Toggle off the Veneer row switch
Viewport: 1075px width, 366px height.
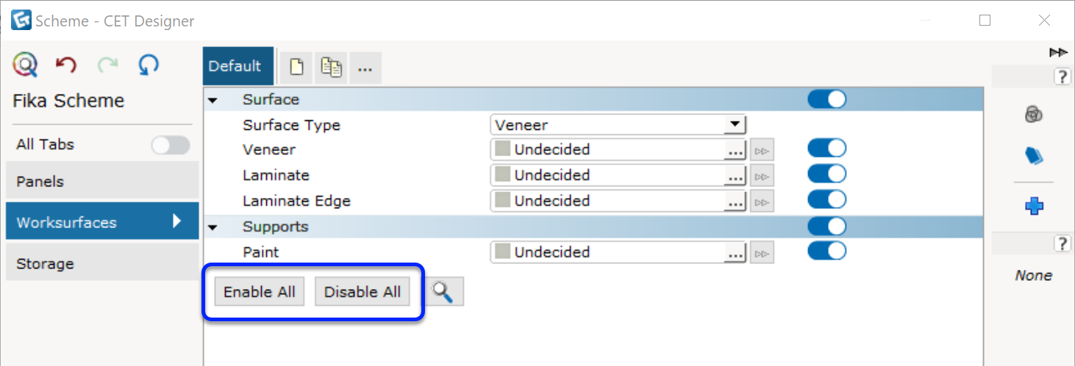pyautogui.click(x=826, y=149)
